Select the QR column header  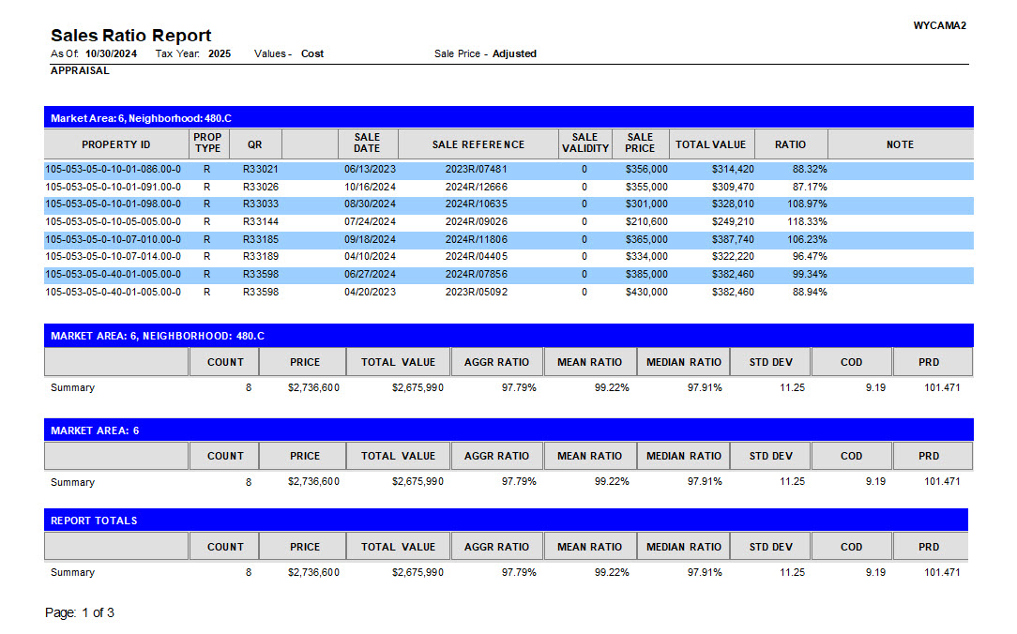click(x=255, y=144)
